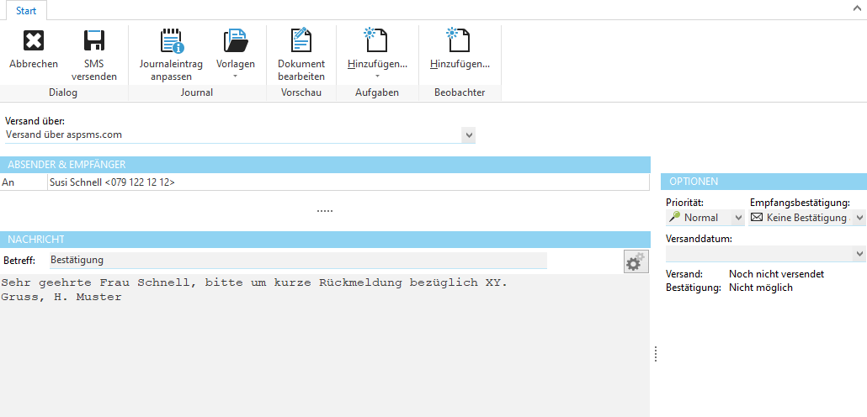Click the OPTIONEN section header
The height and width of the screenshot is (417, 867).
pyautogui.click(x=763, y=181)
